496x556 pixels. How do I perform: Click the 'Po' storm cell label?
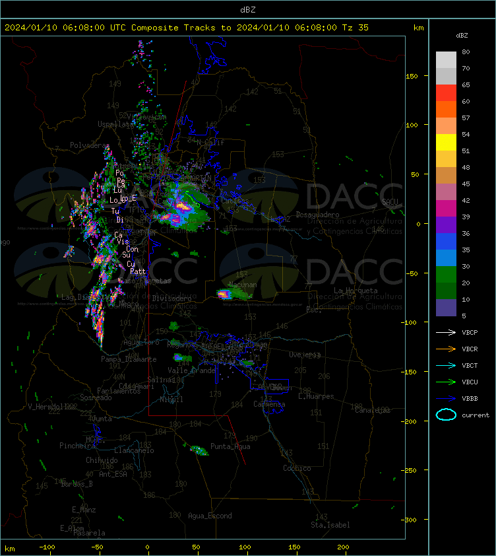tap(119, 173)
